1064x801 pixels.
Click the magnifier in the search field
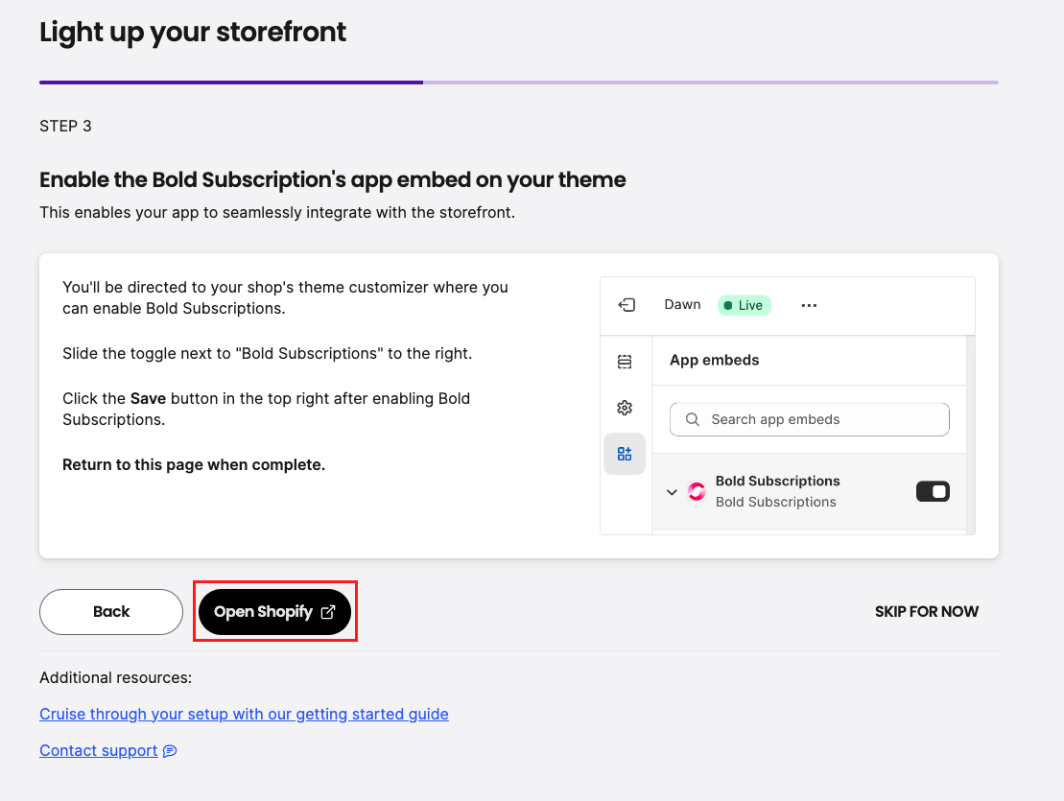coord(692,419)
